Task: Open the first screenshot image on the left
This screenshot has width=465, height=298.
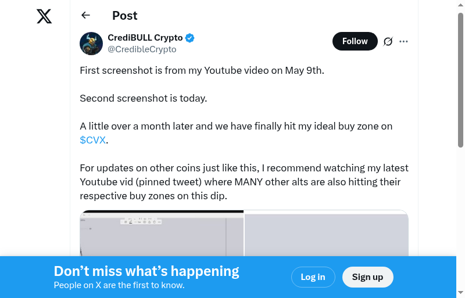Action: click(162, 233)
